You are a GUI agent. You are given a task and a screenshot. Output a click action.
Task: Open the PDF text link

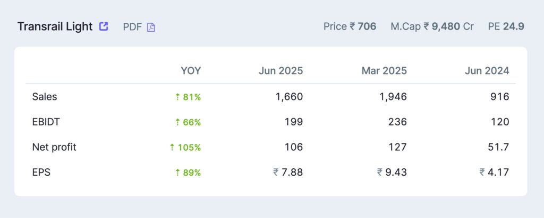coord(132,27)
